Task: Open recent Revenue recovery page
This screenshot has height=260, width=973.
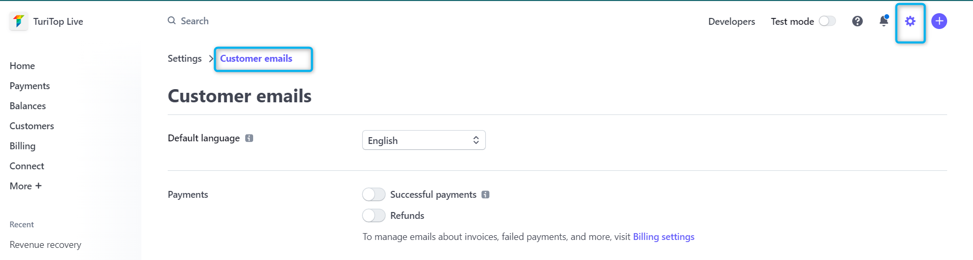Action: [x=45, y=245]
